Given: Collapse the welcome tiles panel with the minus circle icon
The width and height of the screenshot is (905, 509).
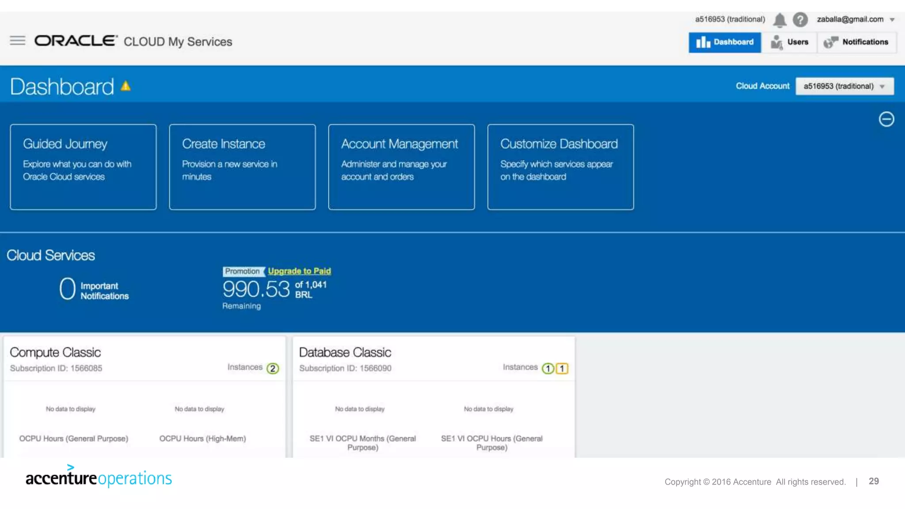Looking at the screenshot, I should coord(886,119).
